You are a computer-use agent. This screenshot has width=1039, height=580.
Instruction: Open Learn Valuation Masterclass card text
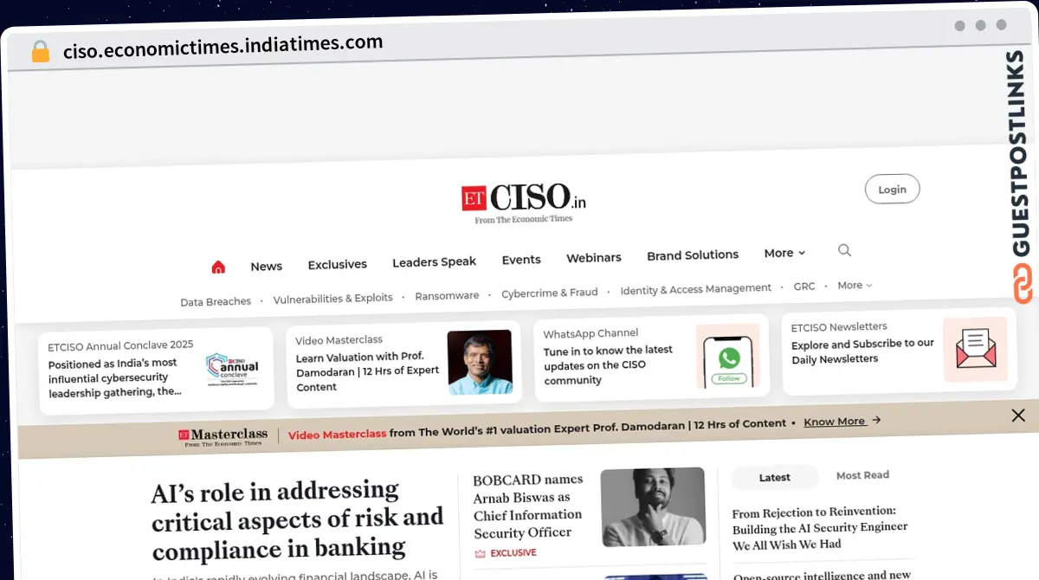[367, 371]
